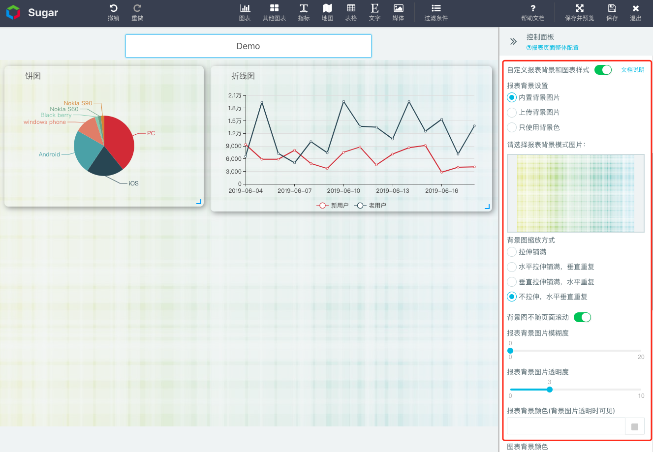The height and width of the screenshot is (452, 653).
Task: Insert a 表格 table
Action: (351, 13)
